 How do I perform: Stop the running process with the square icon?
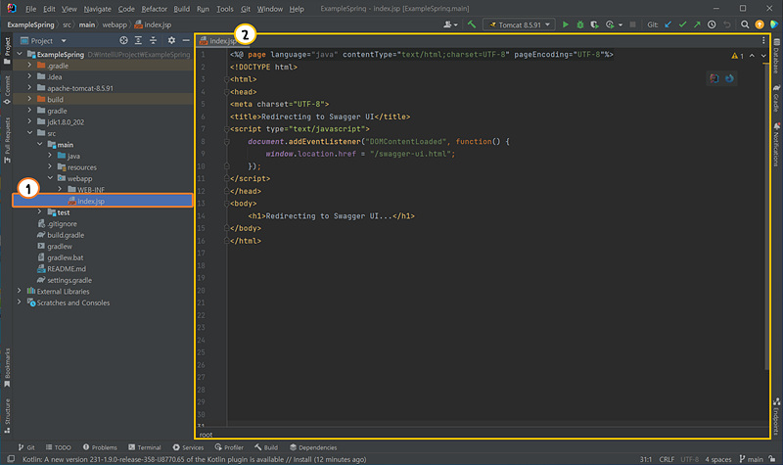click(x=632, y=24)
